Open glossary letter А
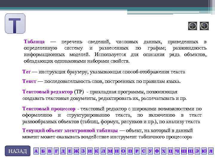 pyautogui.click(x=36, y=151)
